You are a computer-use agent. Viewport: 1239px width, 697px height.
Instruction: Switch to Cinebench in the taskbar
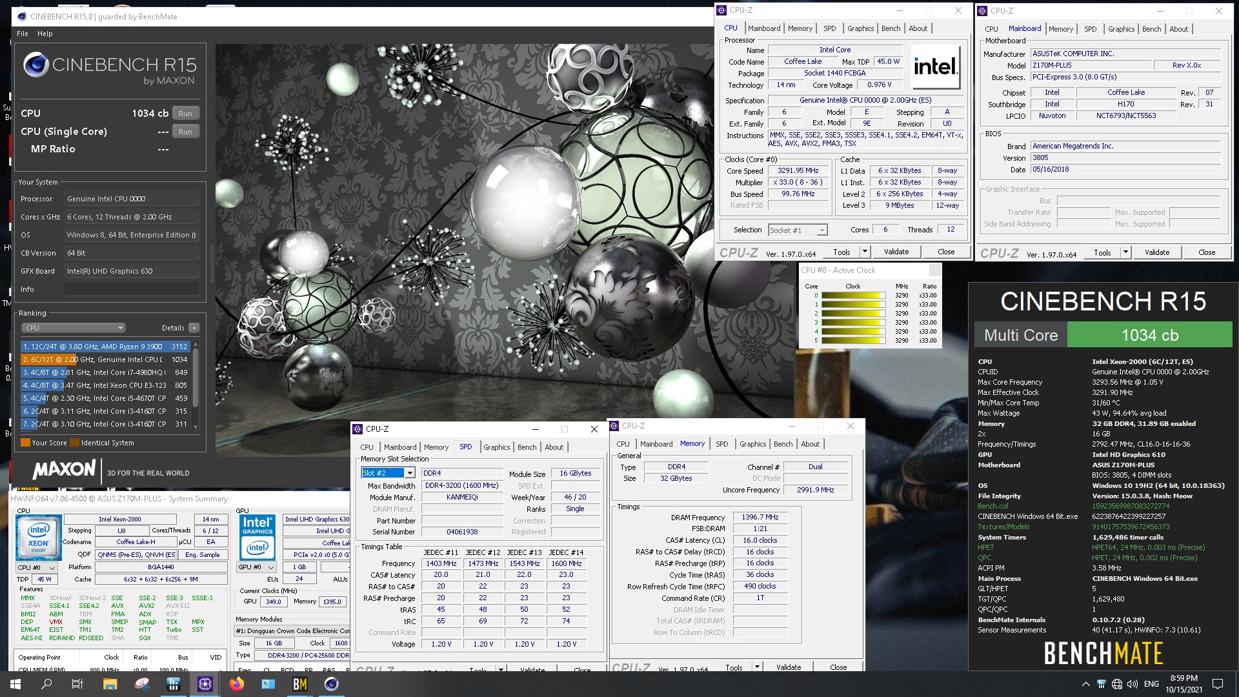tap(332, 684)
